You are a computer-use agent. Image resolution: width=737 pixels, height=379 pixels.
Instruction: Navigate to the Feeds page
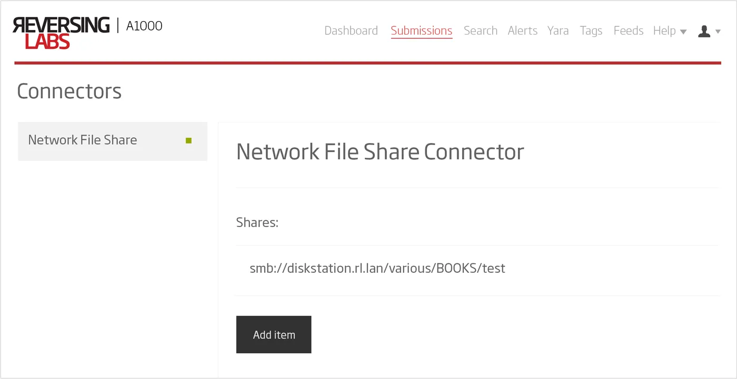[x=628, y=30]
